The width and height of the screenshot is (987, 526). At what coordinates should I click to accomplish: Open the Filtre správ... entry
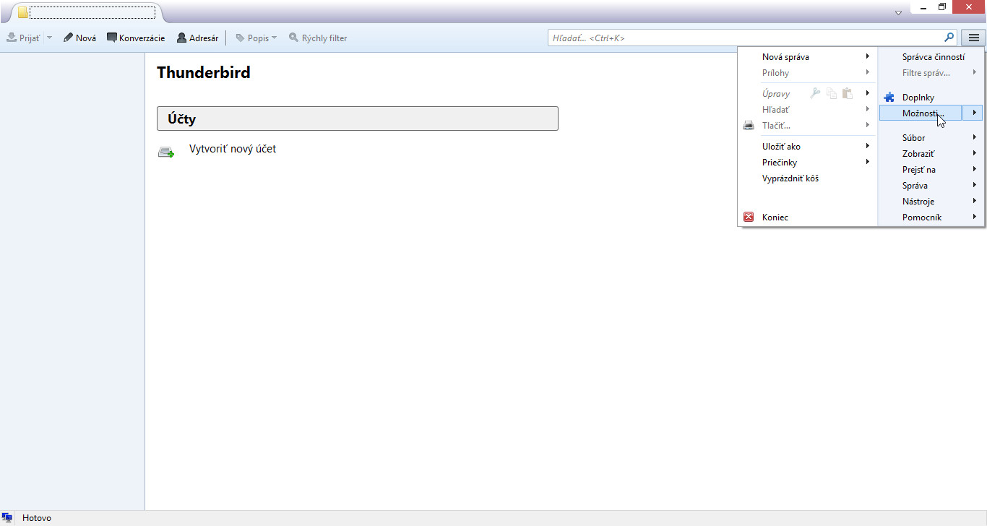[x=931, y=72]
